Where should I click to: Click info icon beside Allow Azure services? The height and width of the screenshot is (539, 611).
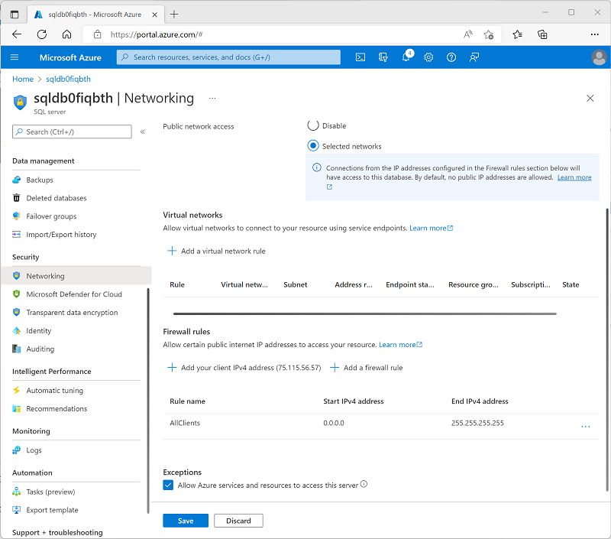point(364,484)
